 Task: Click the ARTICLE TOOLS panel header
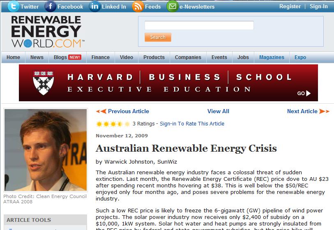[45, 220]
